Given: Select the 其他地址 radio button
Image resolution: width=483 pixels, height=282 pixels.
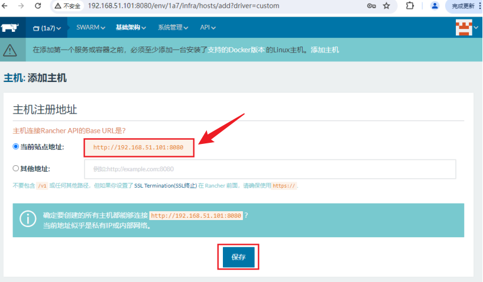Looking at the screenshot, I should coord(16,168).
